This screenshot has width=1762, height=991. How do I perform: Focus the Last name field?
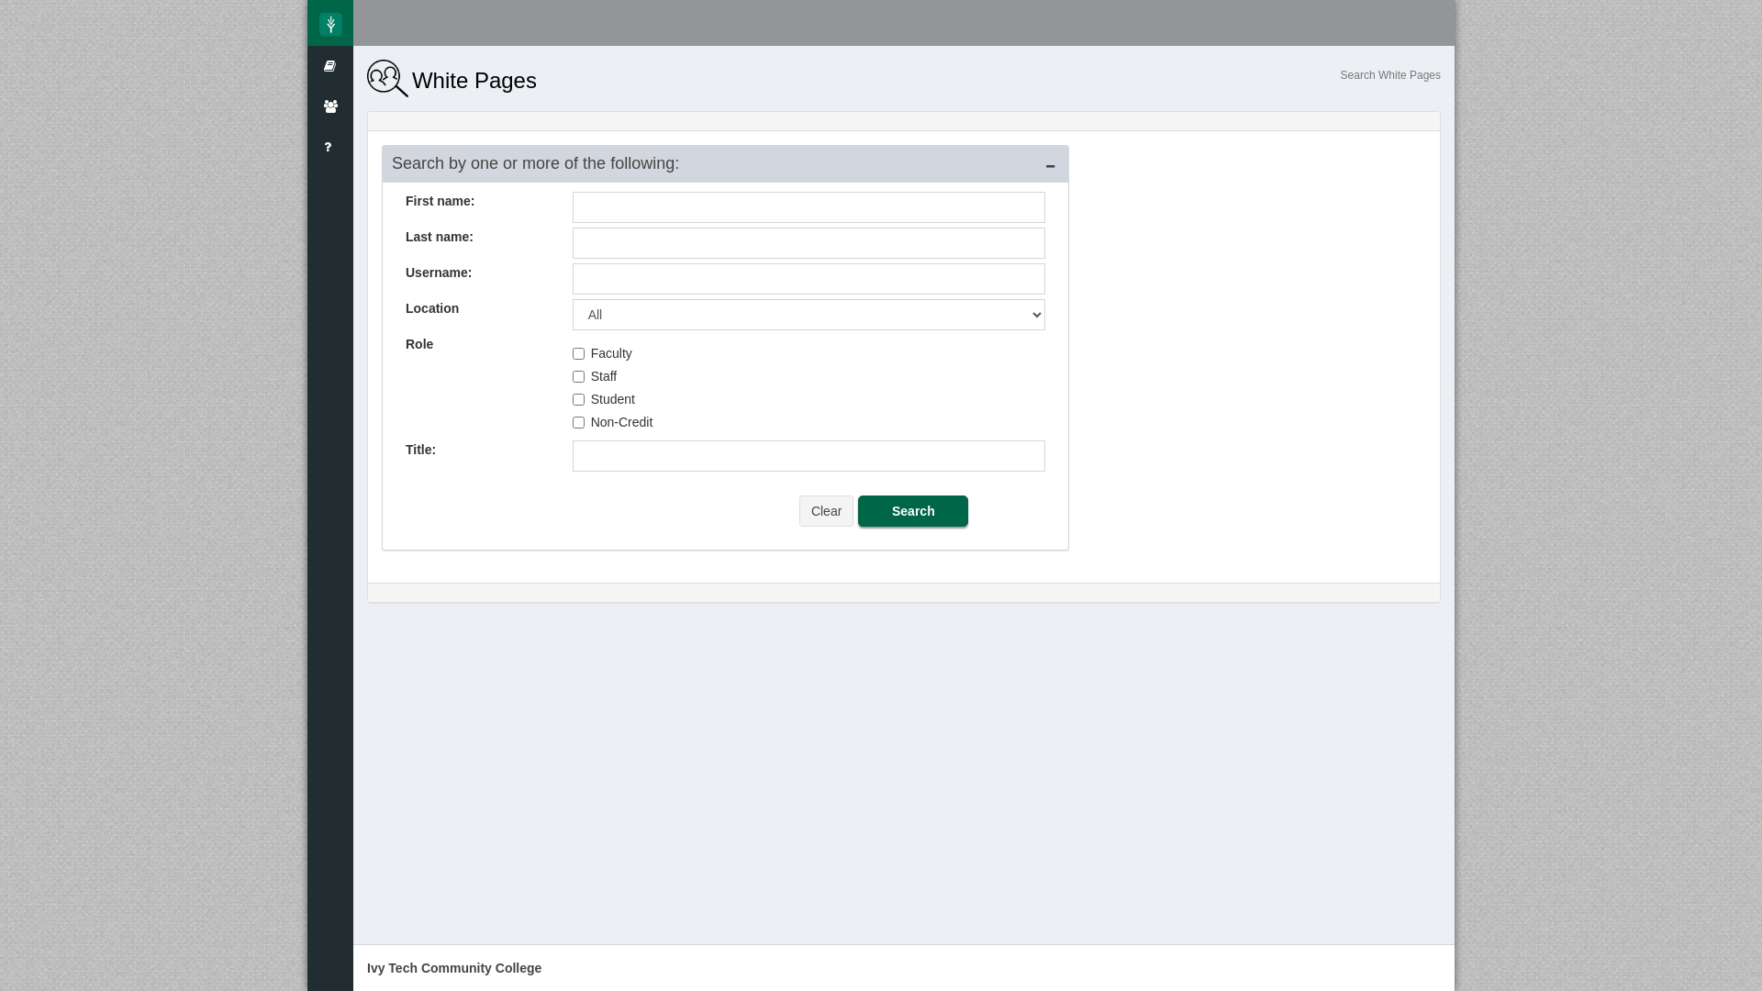coord(809,243)
